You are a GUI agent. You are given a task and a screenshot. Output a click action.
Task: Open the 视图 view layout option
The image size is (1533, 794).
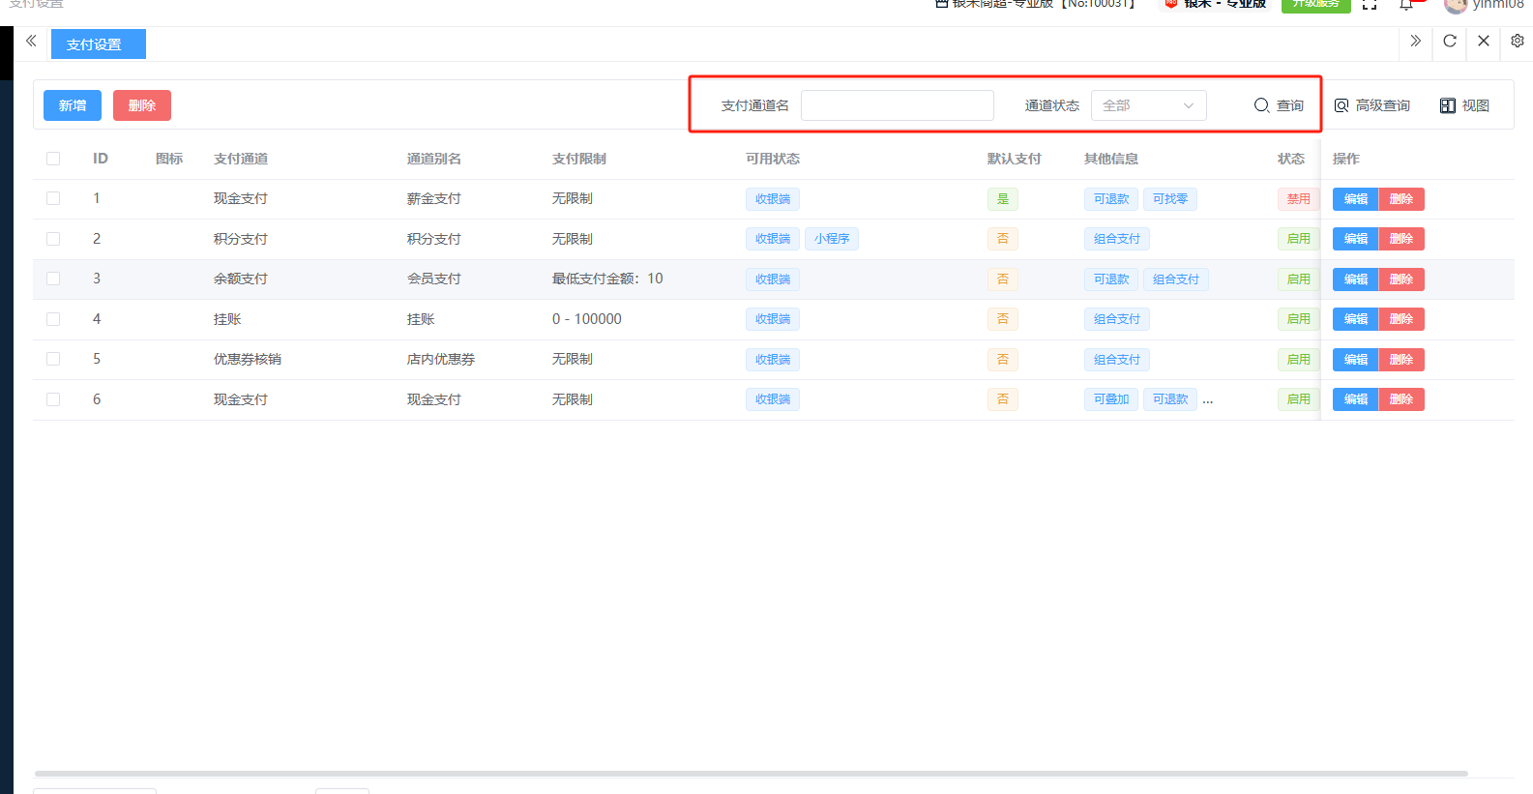pyautogui.click(x=1464, y=105)
